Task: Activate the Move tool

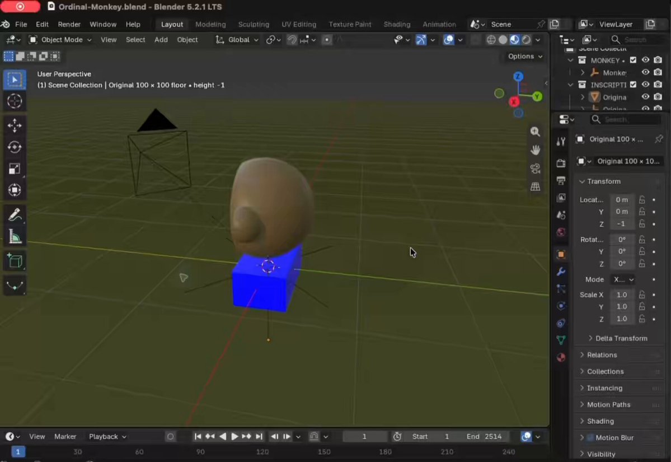Action: tap(15, 125)
